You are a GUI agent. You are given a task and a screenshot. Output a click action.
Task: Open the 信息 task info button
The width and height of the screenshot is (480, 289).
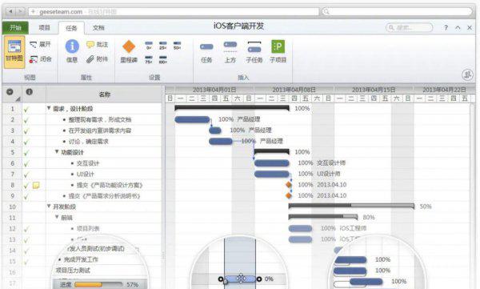coord(72,50)
